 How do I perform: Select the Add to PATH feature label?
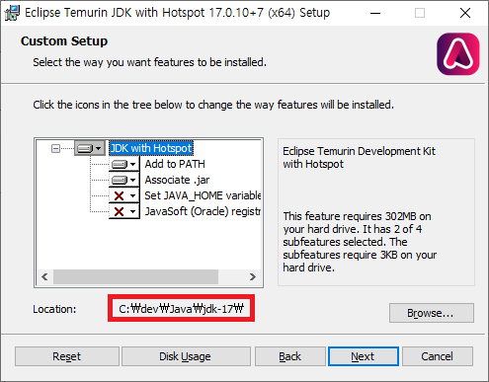(175, 164)
